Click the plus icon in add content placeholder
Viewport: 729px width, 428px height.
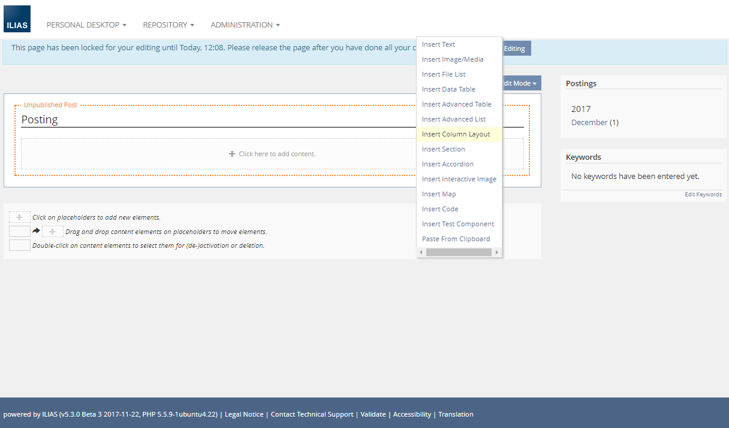pyautogui.click(x=232, y=154)
